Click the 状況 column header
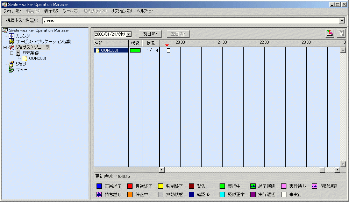Screen dimensions: 349x202 pyautogui.click(x=151, y=43)
